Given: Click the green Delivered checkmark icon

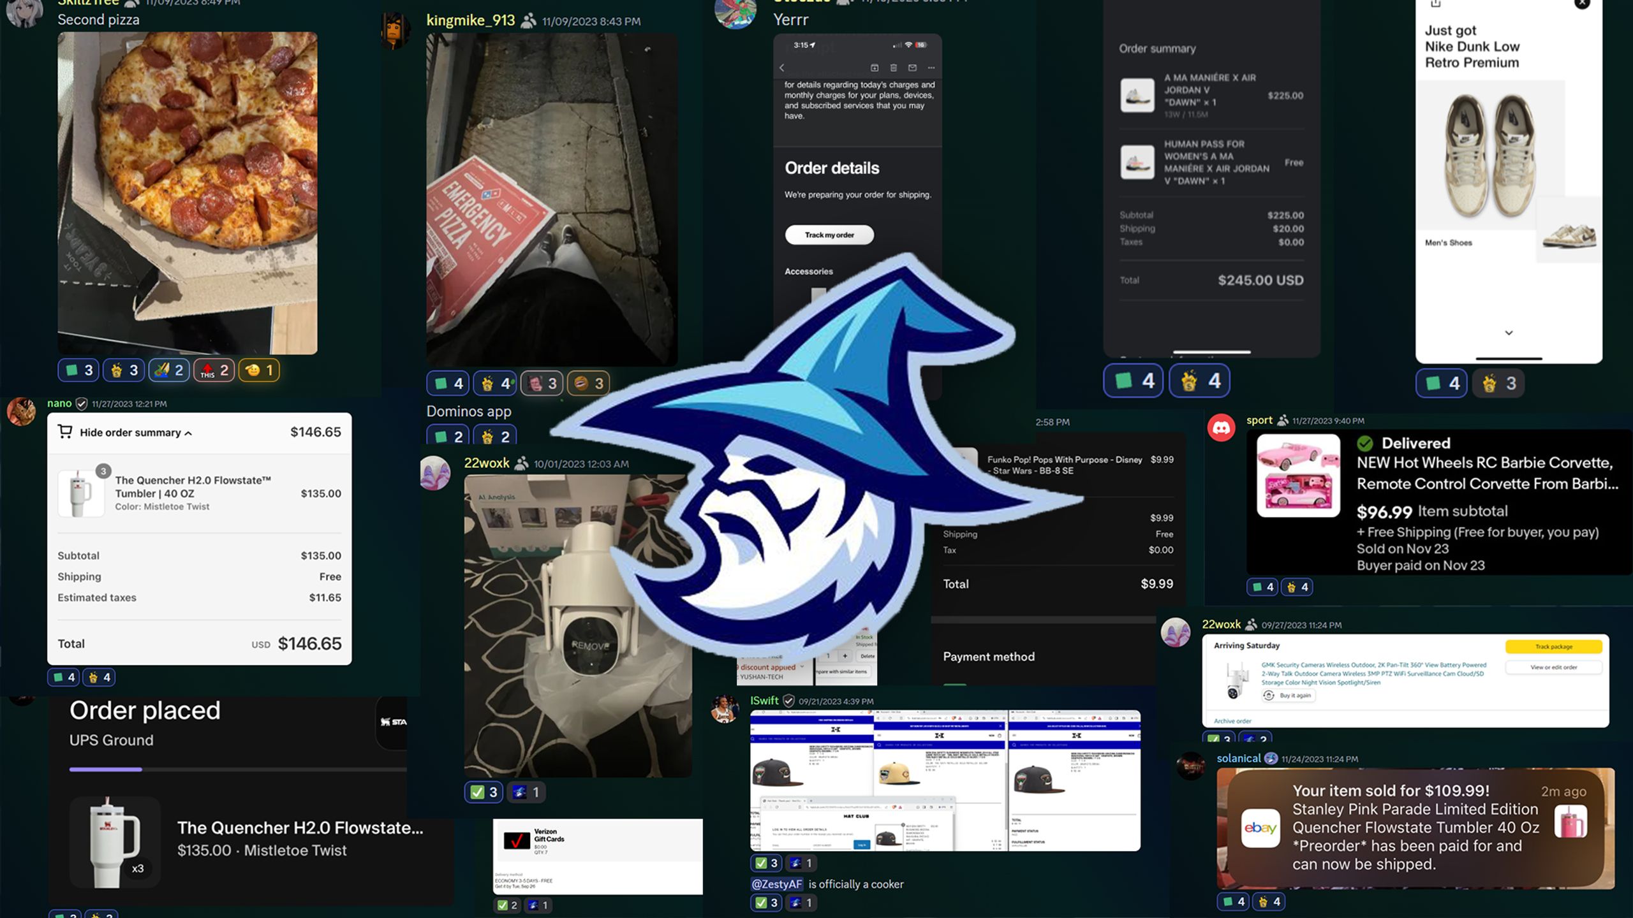Looking at the screenshot, I should click(x=1365, y=443).
